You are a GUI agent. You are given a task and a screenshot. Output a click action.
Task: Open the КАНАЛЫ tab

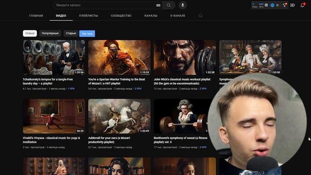pos(151,16)
